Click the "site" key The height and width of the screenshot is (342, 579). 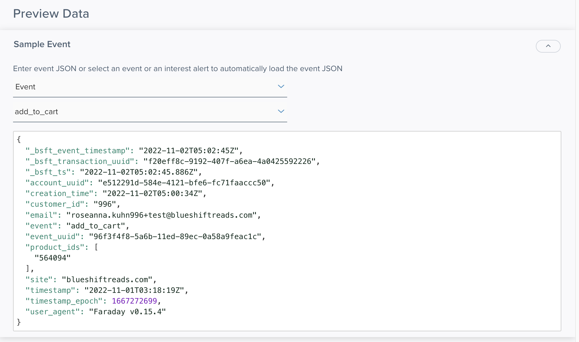pos(39,280)
